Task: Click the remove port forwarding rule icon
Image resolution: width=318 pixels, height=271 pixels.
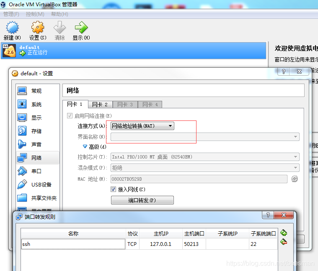Action: 284,242
